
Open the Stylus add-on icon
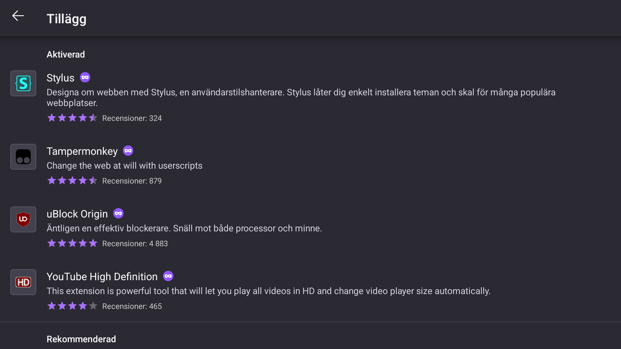[x=23, y=83]
